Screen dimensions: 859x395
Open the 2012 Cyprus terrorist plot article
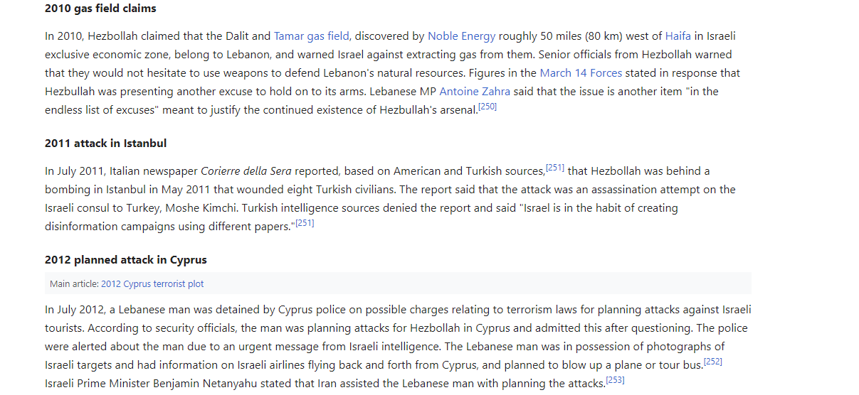click(152, 283)
